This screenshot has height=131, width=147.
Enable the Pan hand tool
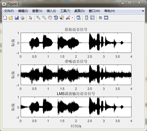point(50,18)
